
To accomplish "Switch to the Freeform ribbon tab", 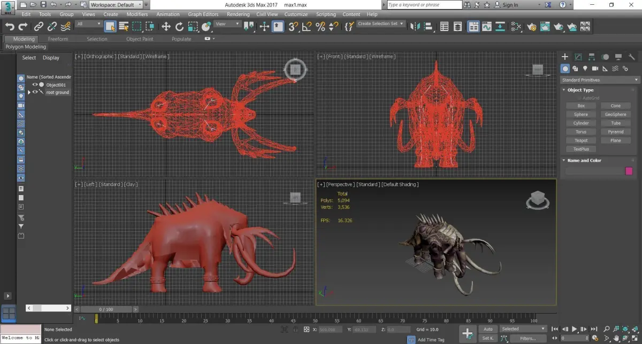I will pyautogui.click(x=58, y=39).
